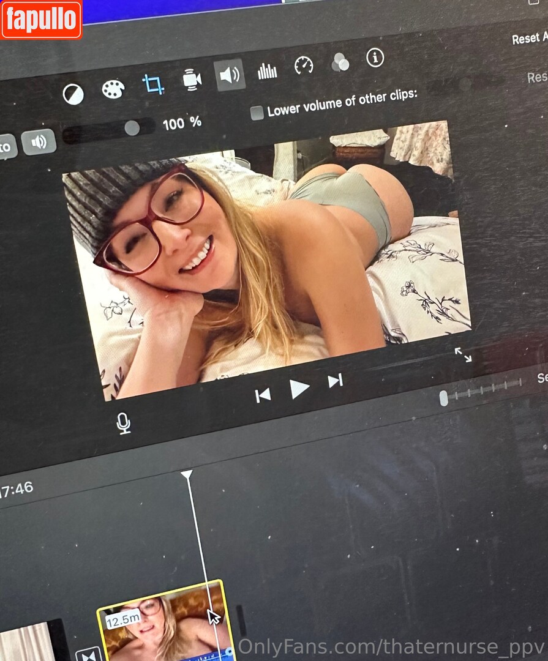Activate the Cropping tool

point(152,84)
